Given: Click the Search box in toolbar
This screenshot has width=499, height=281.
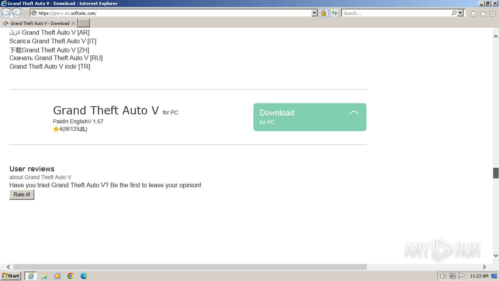Looking at the screenshot, I should point(396,13).
